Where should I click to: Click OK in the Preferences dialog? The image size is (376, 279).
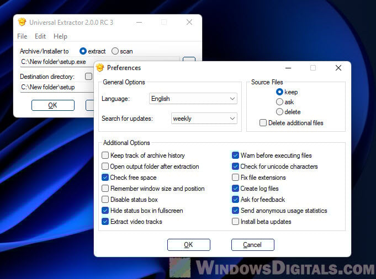189,245
